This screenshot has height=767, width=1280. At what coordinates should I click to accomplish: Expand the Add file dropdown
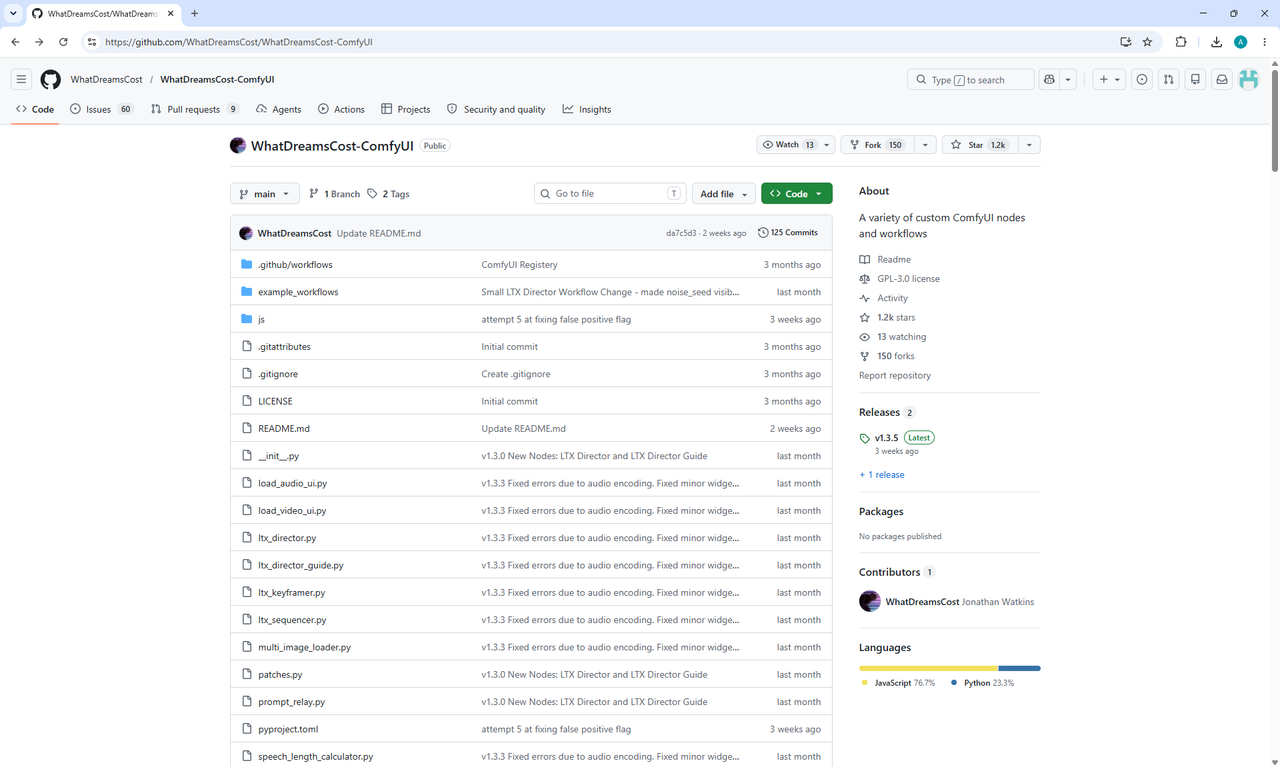pyautogui.click(x=724, y=194)
